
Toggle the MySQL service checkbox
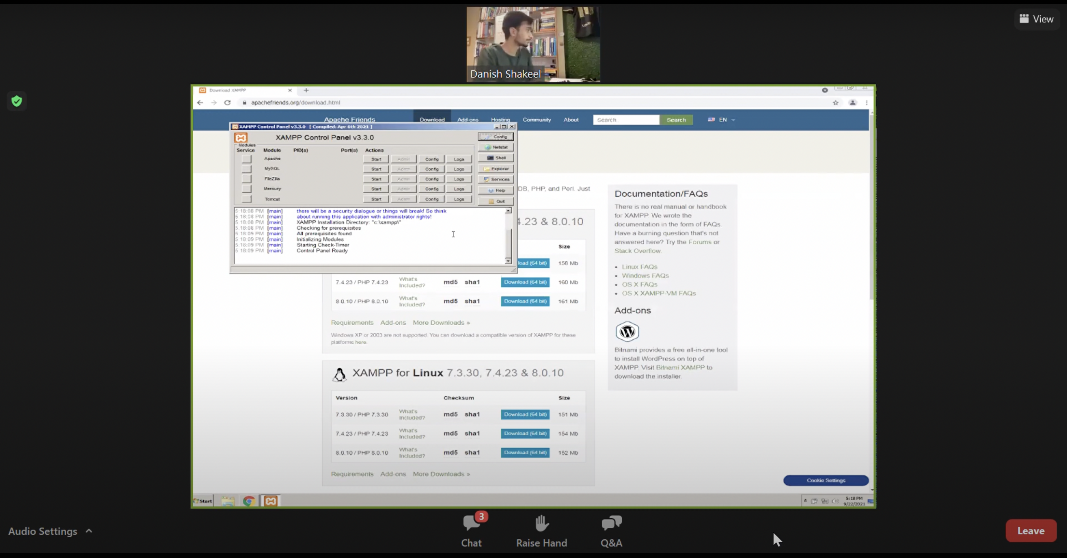246,169
